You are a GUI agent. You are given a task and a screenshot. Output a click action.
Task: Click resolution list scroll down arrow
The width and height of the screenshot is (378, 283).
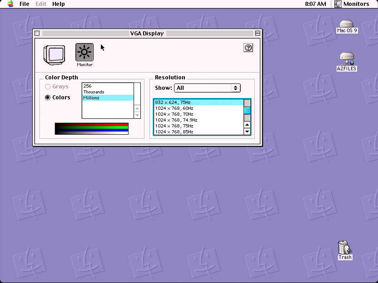tap(247, 132)
